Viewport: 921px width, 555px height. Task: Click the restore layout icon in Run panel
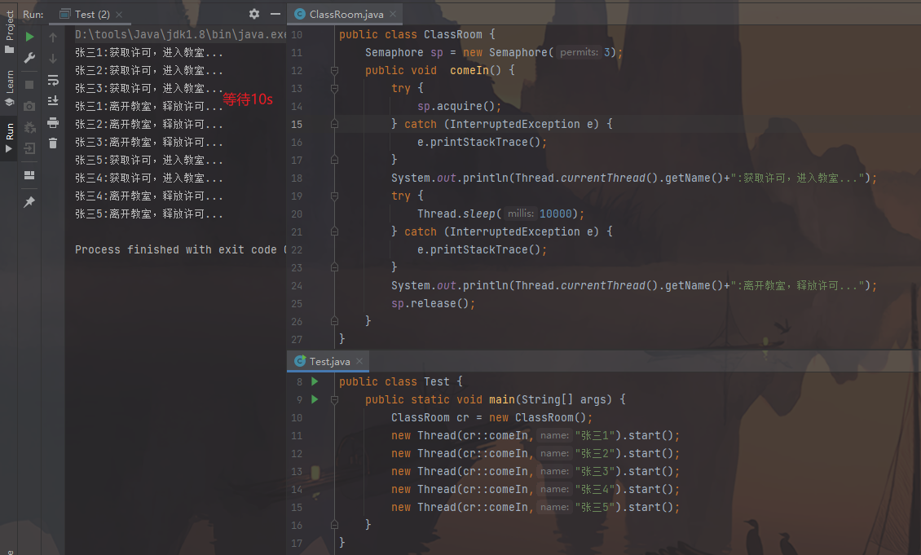pyautogui.click(x=29, y=175)
